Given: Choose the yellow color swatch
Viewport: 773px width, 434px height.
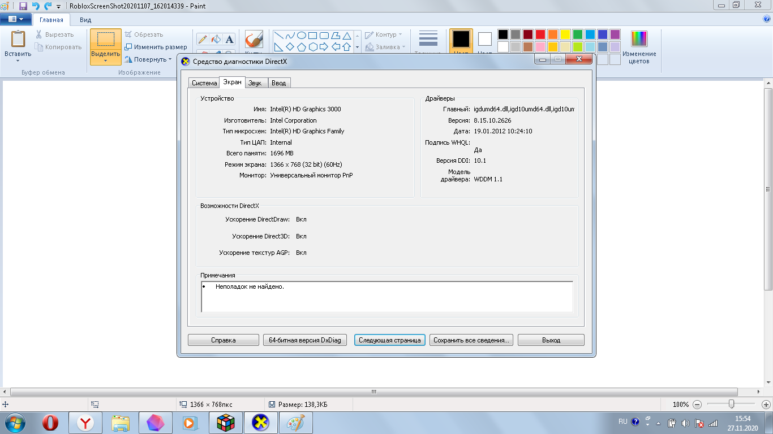Looking at the screenshot, I should pos(565,34).
